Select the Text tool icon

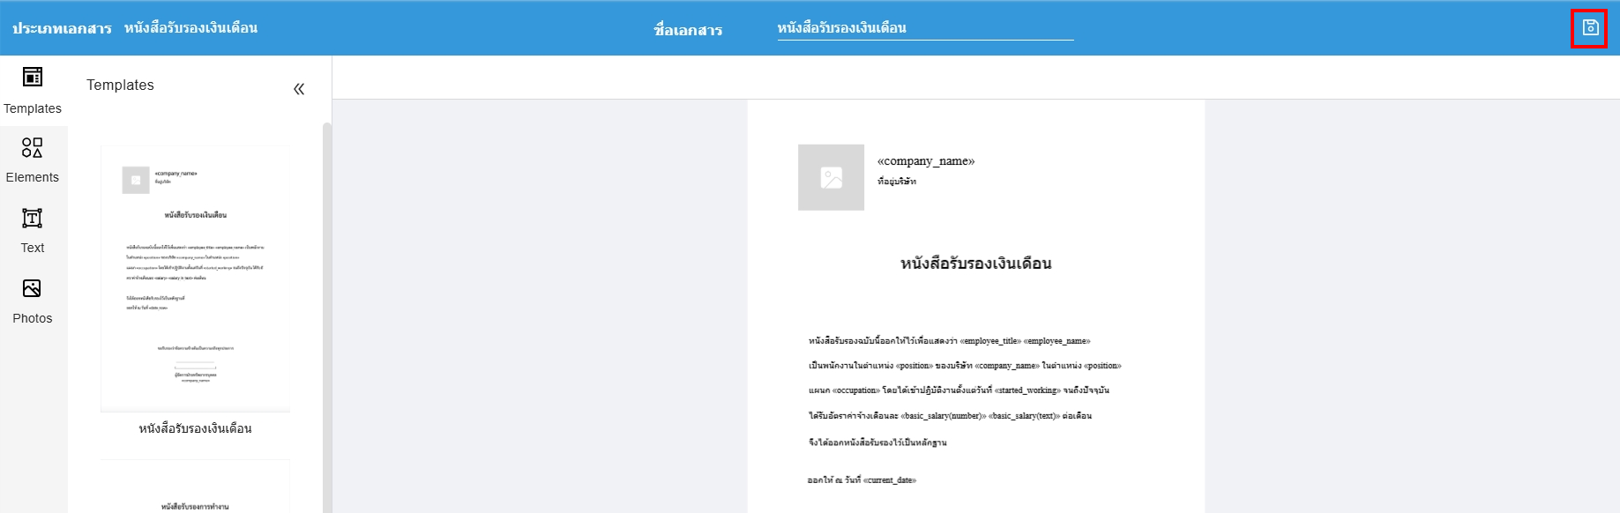tap(33, 219)
